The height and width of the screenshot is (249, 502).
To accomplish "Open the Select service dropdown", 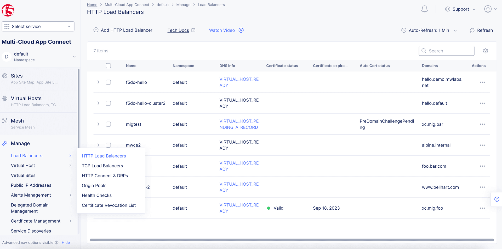I will (38, 26).
